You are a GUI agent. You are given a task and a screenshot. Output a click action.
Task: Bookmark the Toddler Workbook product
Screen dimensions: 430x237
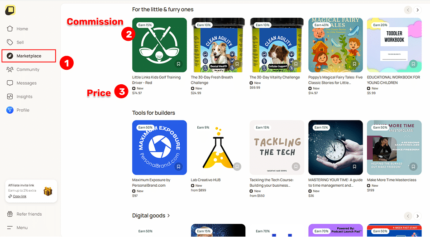pos(413,64)
